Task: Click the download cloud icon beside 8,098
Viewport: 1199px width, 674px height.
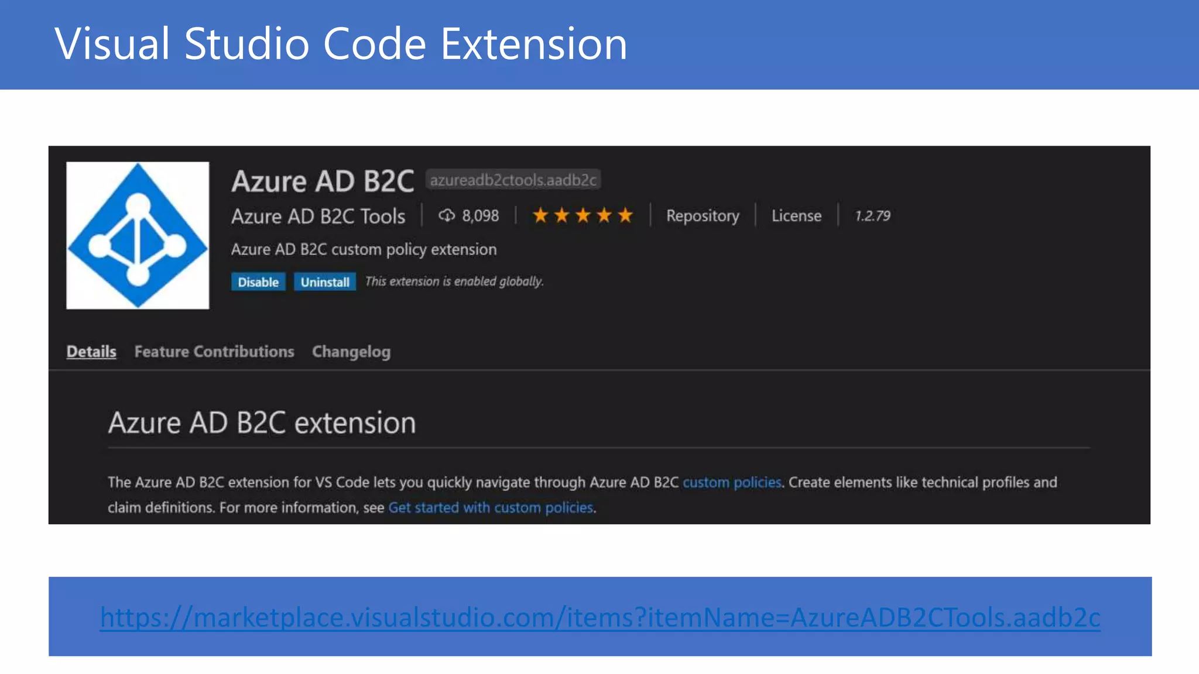Action: pyautogui.click(x=447, y=216)
